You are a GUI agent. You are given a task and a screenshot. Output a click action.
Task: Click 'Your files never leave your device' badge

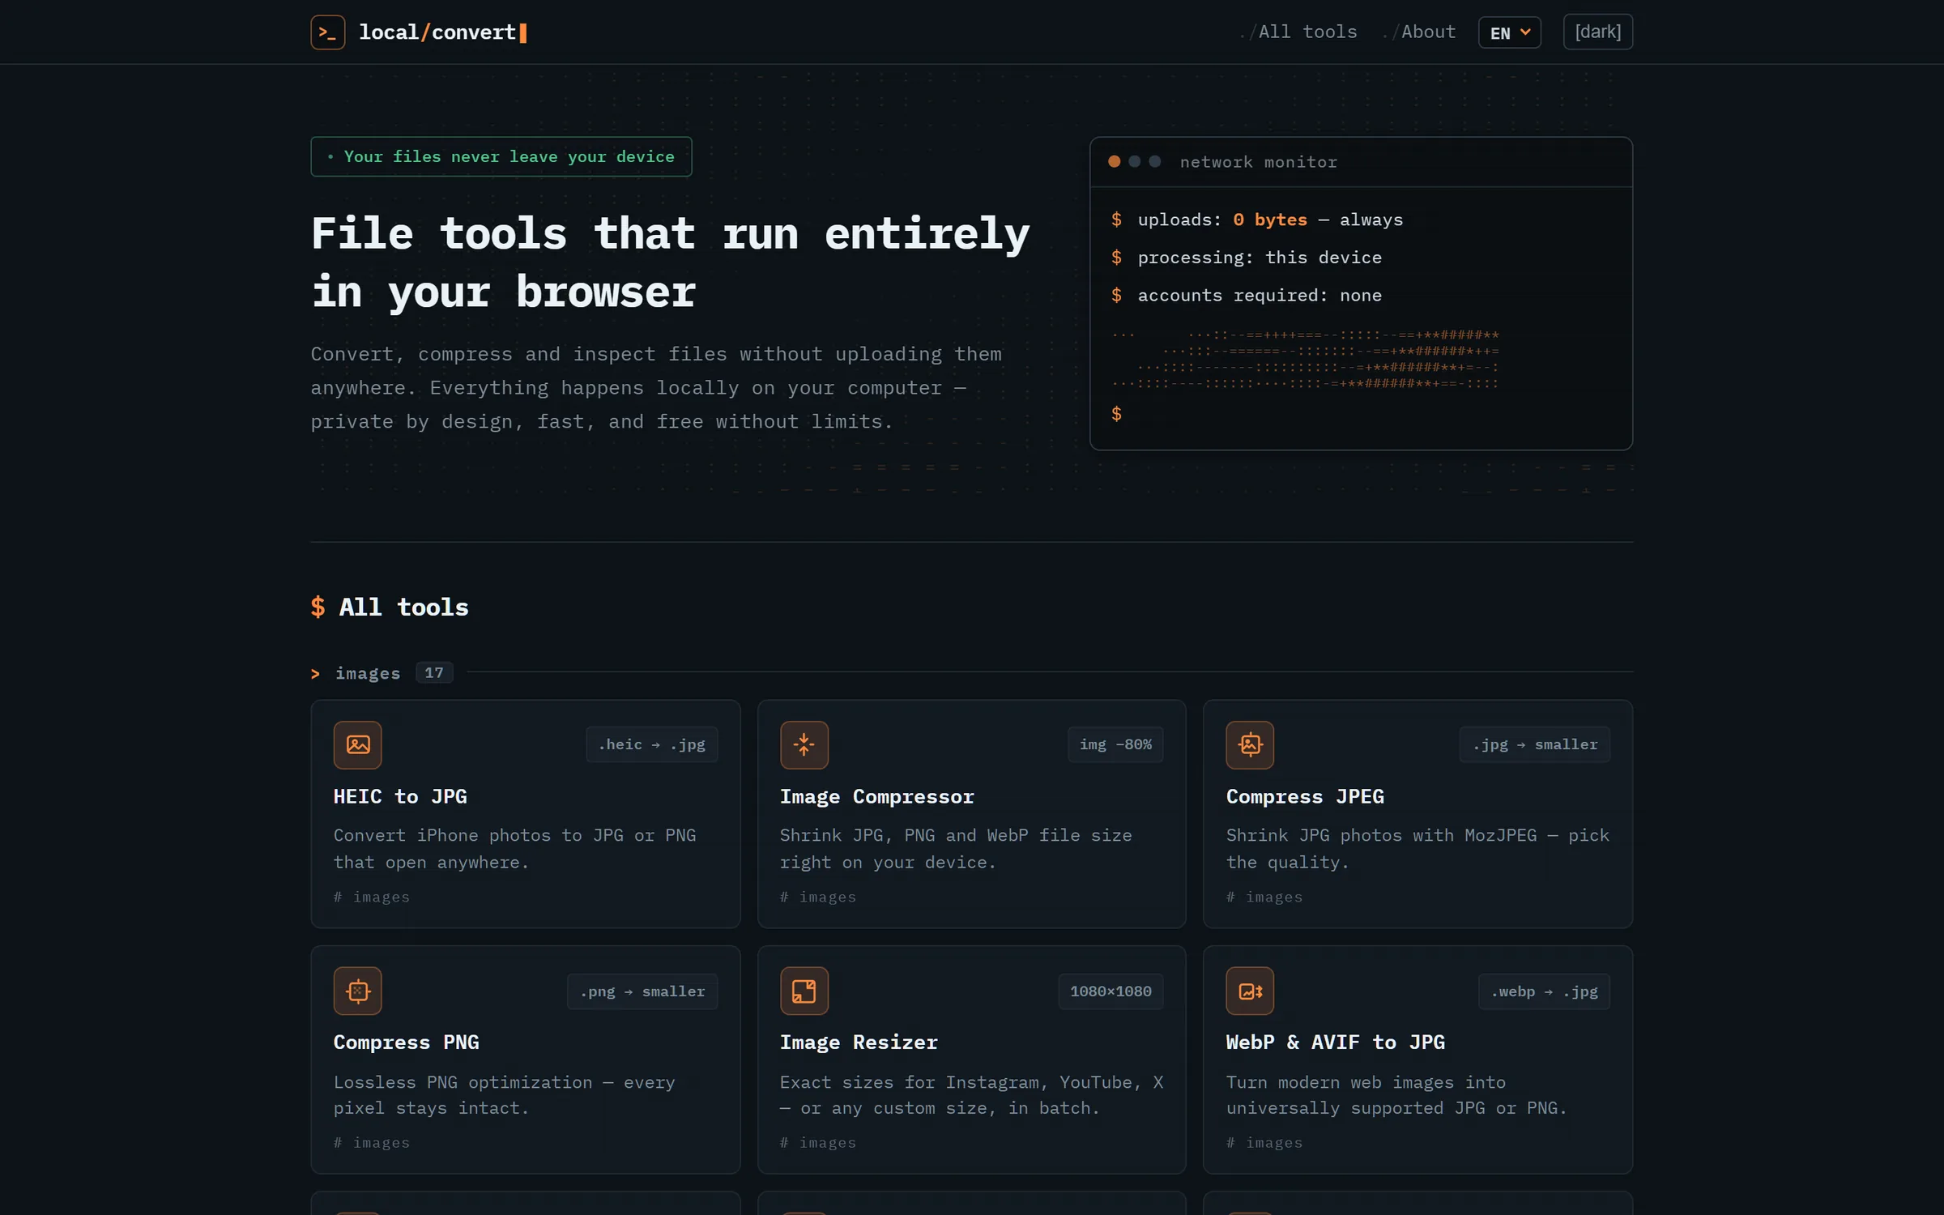click(501, 156)
